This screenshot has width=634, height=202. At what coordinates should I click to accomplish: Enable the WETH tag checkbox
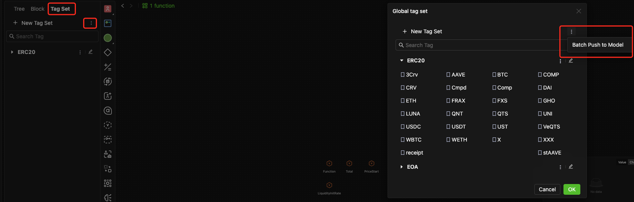448,140
